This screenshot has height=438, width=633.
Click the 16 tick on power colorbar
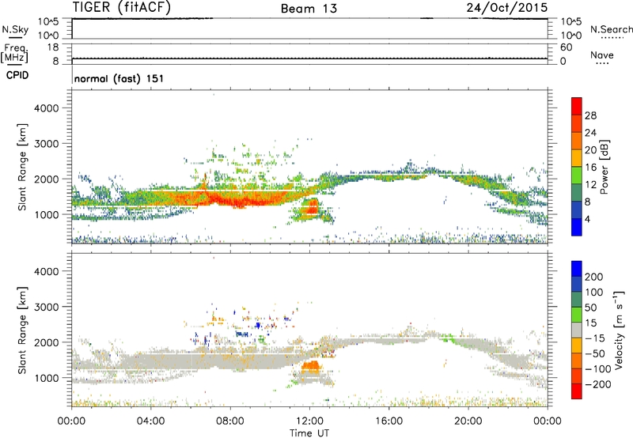[x=590, y=168]
